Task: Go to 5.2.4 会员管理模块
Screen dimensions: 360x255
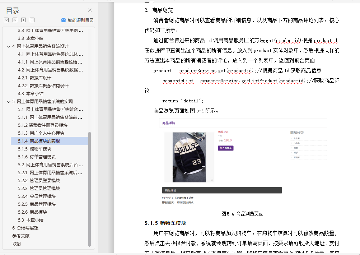Action: pyautogui.click(x=37, y=196)
